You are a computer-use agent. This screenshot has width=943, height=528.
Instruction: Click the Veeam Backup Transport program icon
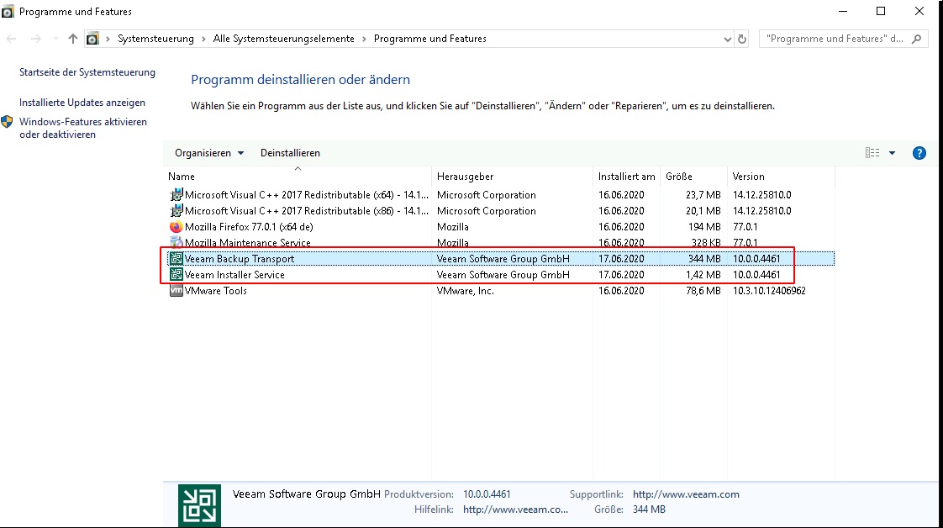176,259
